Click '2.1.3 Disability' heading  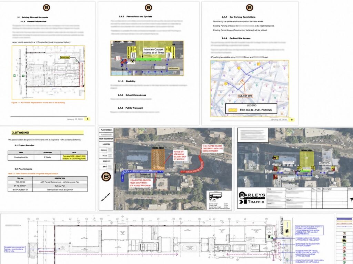click(x=127, y=81)
